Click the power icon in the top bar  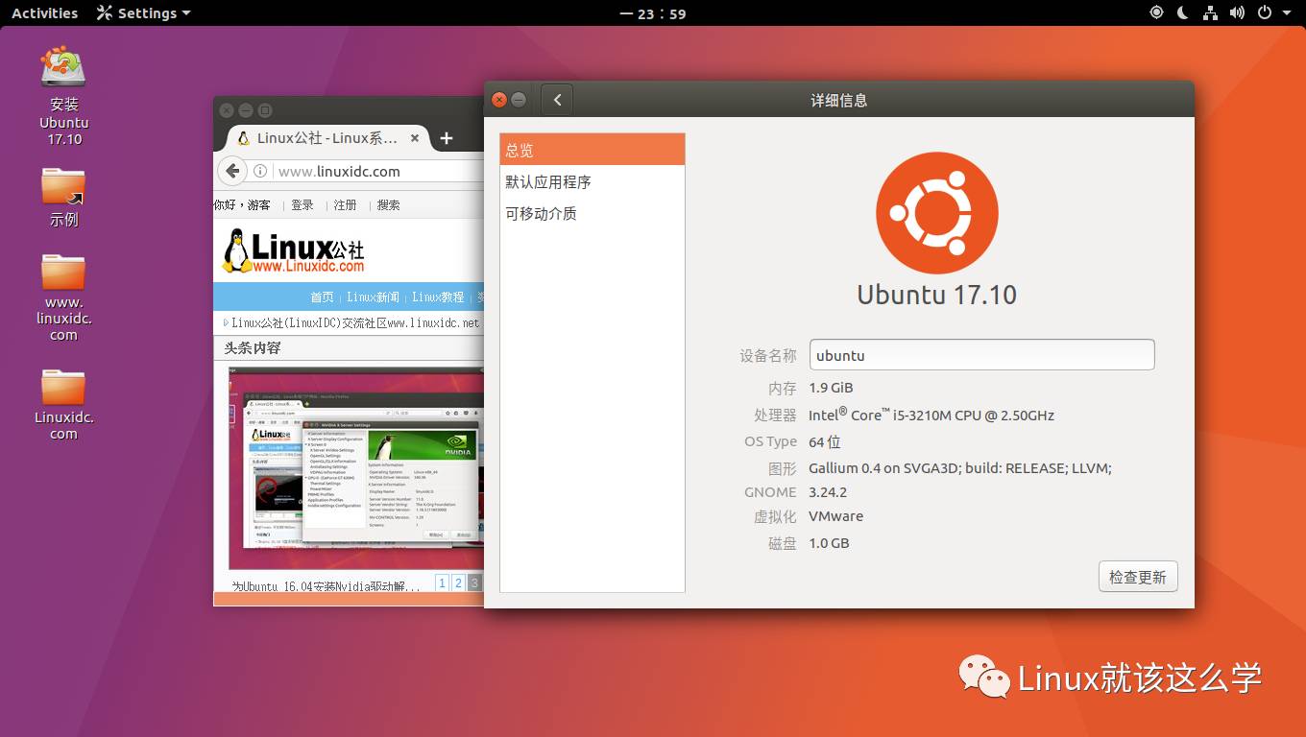tap(1265, 12)
